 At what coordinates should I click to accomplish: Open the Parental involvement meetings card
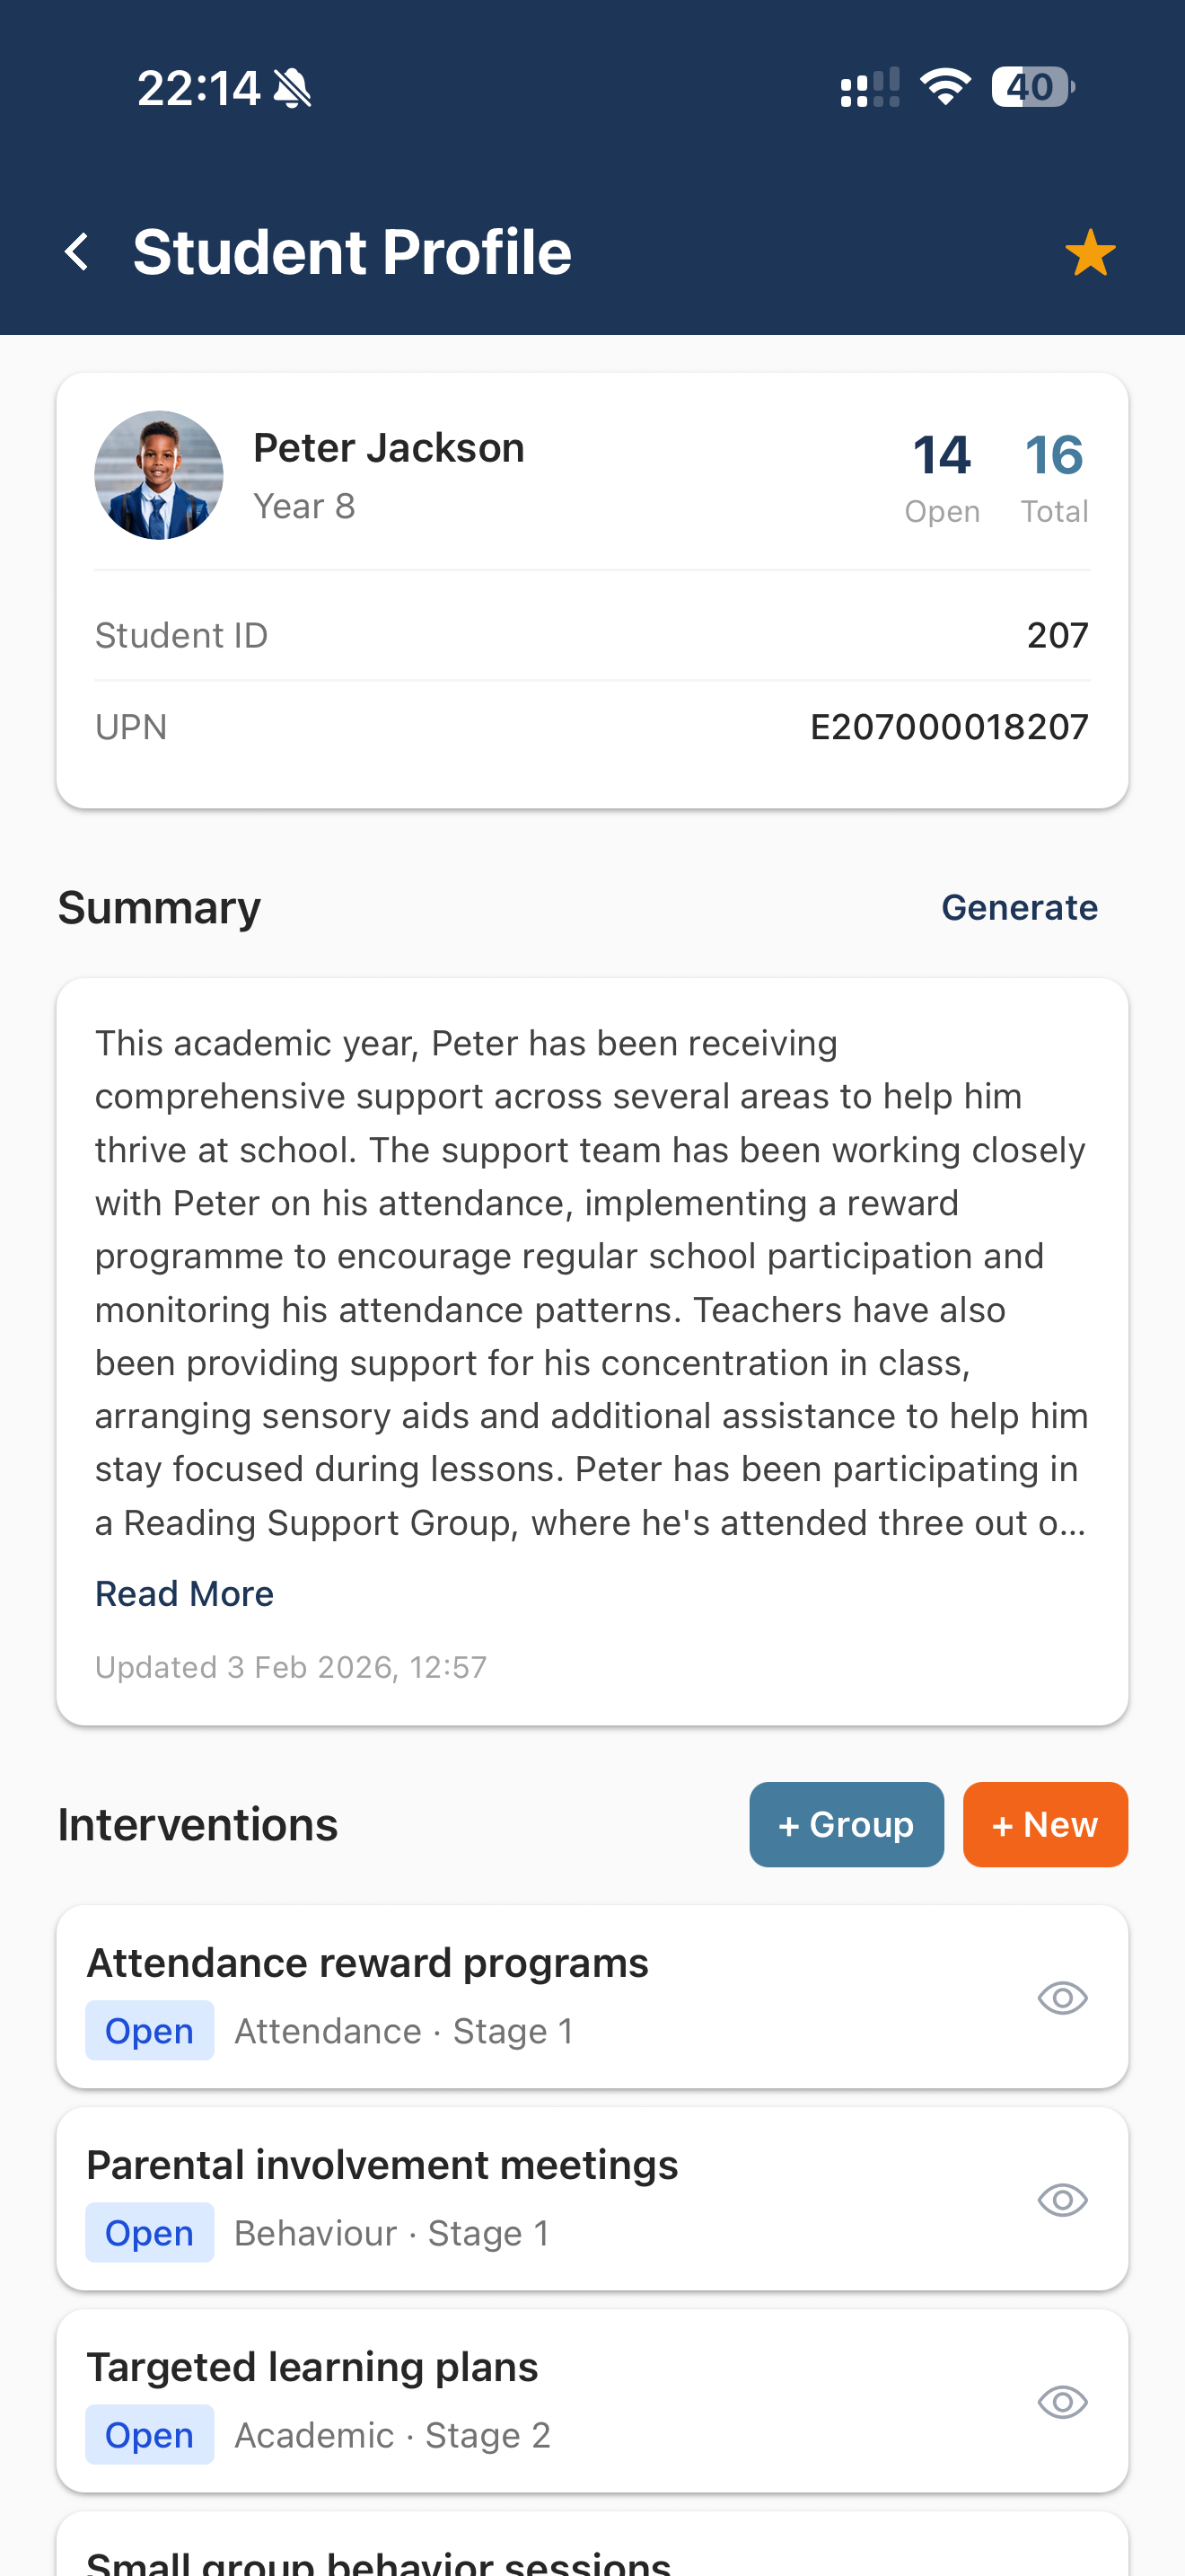[x=382, y=2165]
